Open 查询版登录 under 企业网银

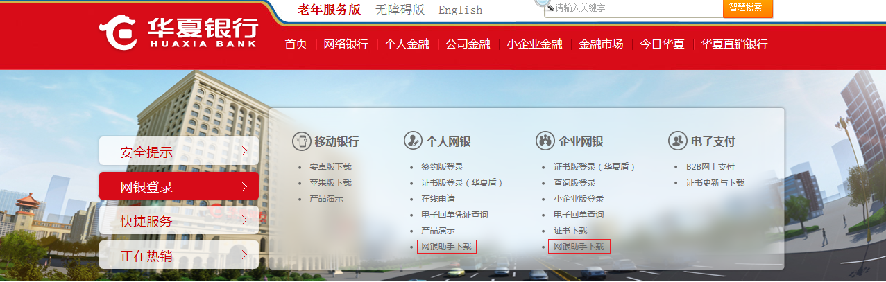click(574, 183)
